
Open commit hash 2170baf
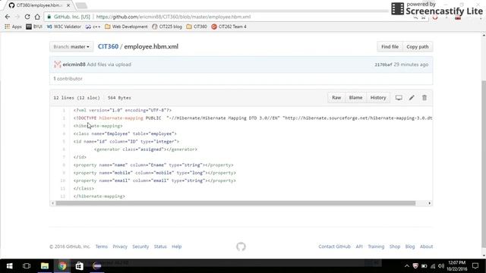point(383,64)
